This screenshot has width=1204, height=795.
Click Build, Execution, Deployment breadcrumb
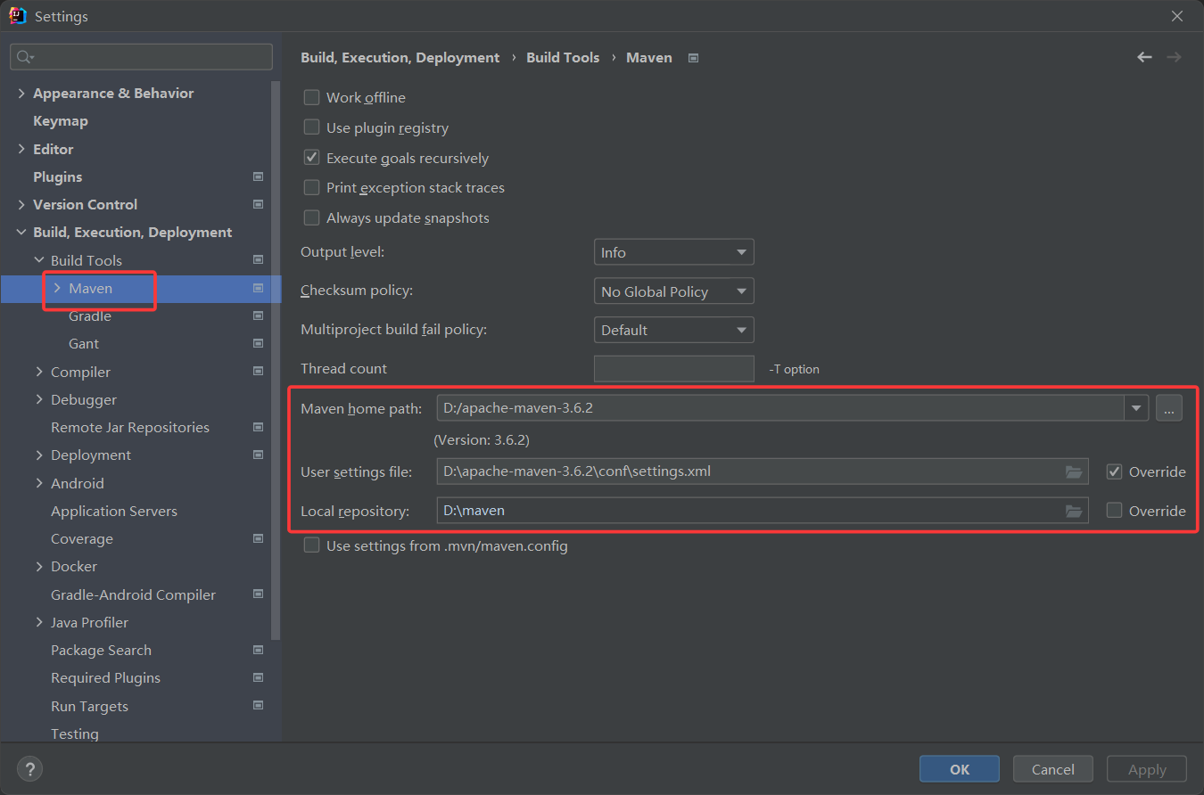pyautogui.click(x=400, y=57)
